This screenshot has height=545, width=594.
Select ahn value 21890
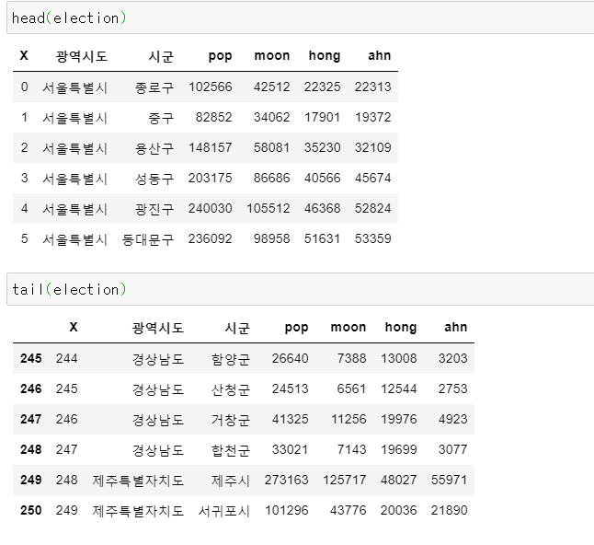point(449,510)
